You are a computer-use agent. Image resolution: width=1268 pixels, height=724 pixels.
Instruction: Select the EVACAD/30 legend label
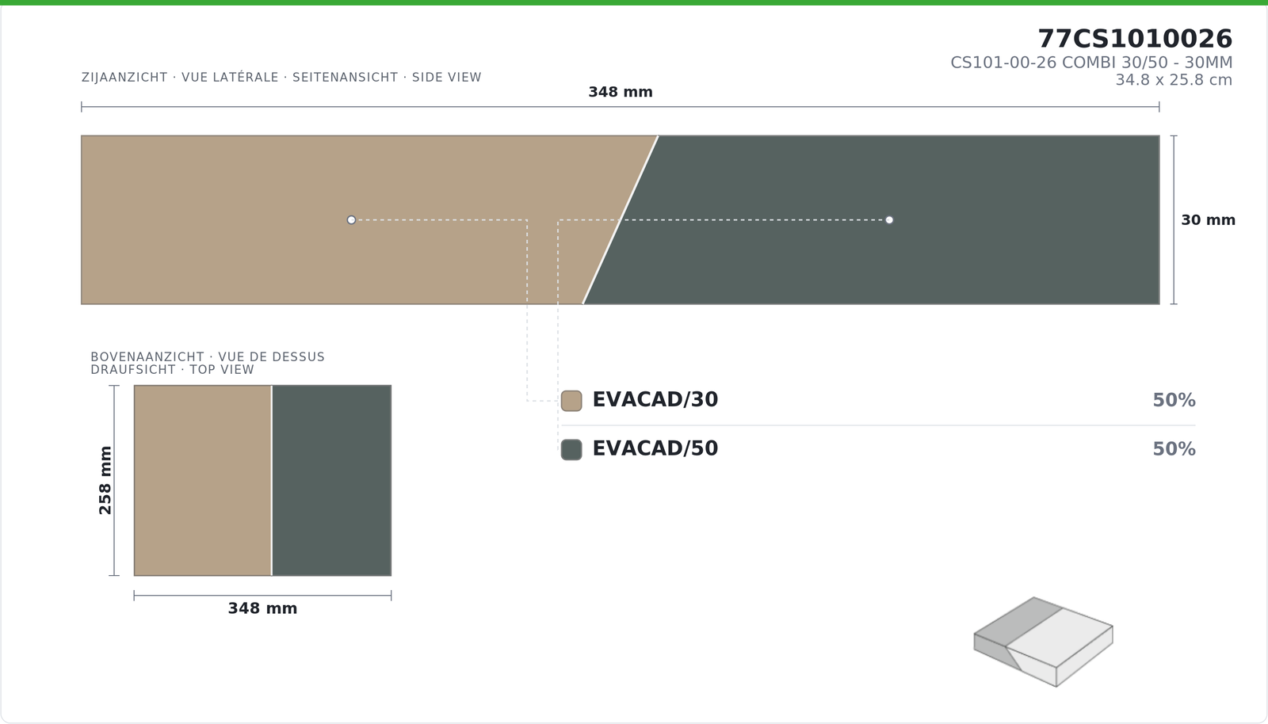655,400
